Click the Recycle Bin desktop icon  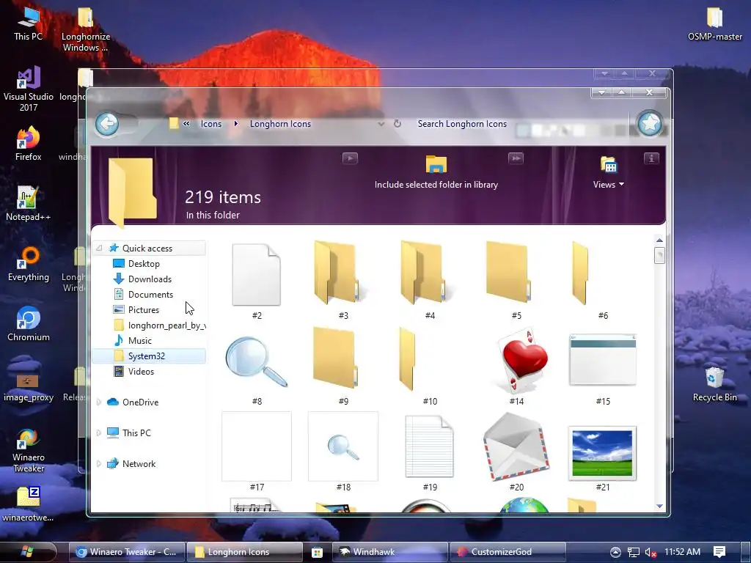point(714,384)
